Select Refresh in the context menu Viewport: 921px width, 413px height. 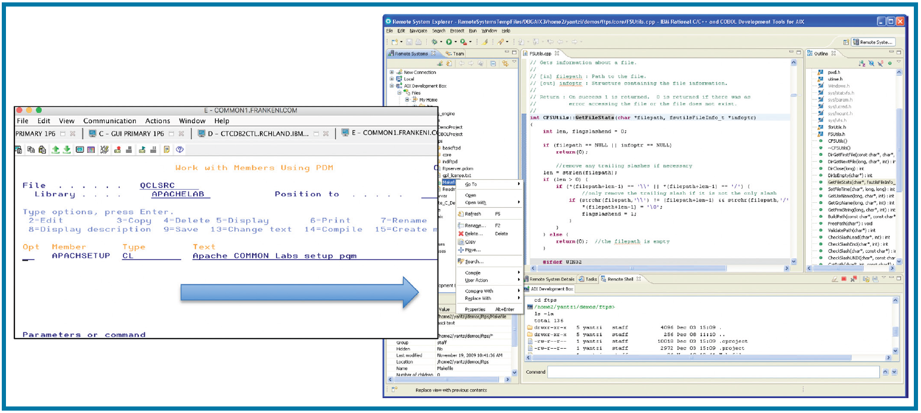tap(472, 214)
